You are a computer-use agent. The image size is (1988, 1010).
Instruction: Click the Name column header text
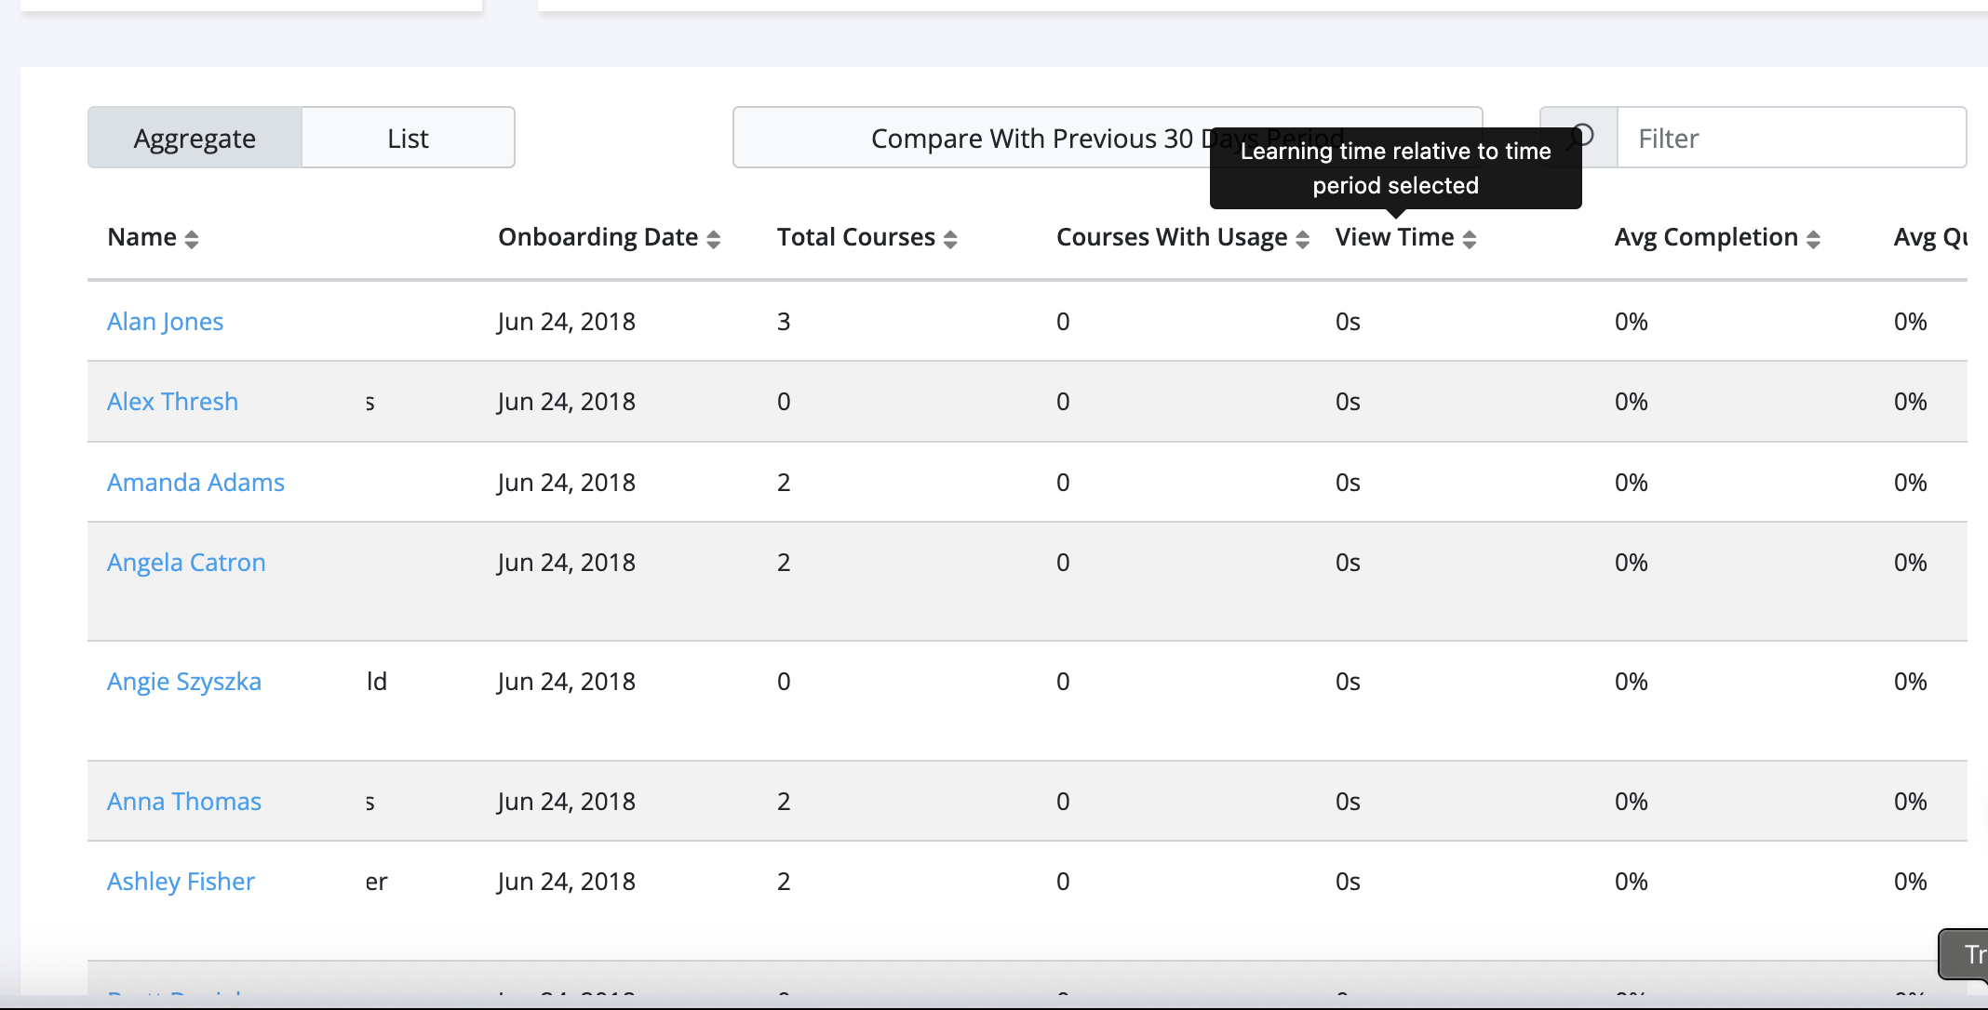[x=141, y=237]
